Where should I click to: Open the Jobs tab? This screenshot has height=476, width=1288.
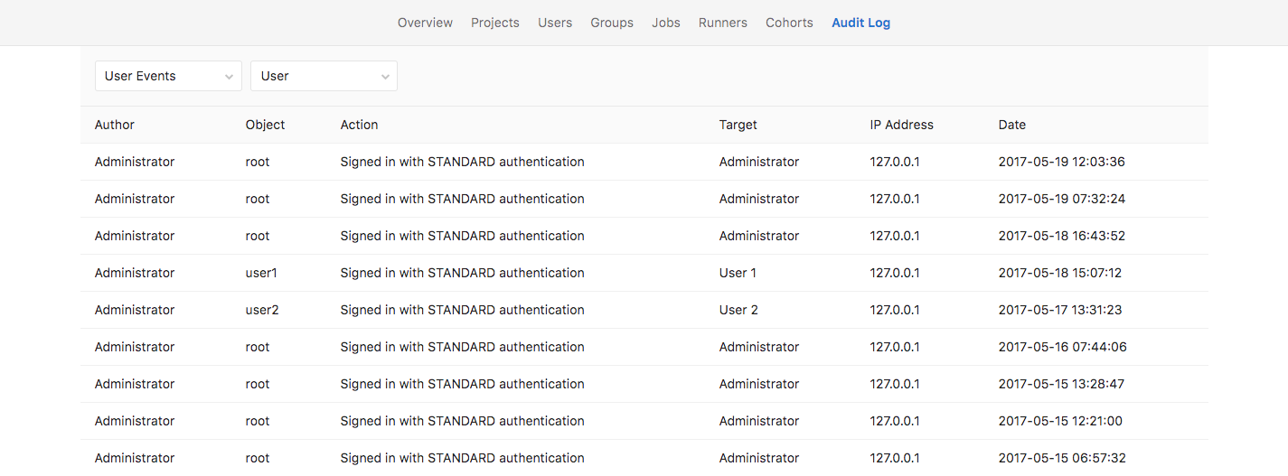click(x=665, y=23)
